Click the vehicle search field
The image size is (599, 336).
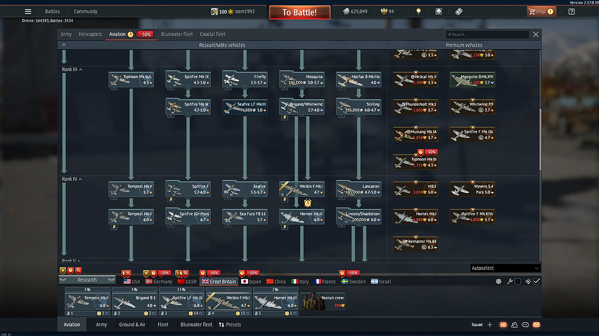click(488, 34)
